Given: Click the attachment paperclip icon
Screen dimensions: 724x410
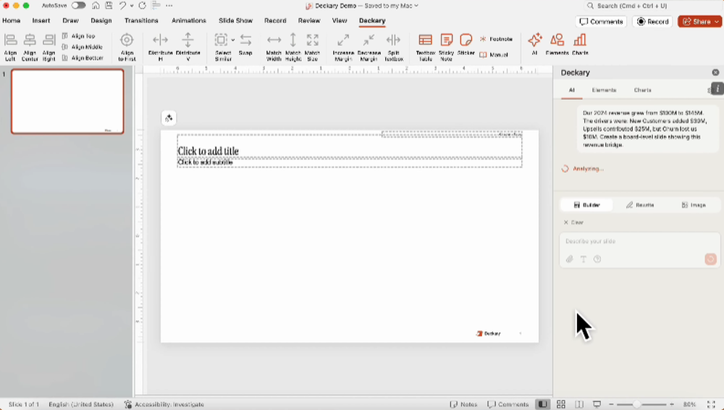Looking at the screenshot, I should coord(569,259).
